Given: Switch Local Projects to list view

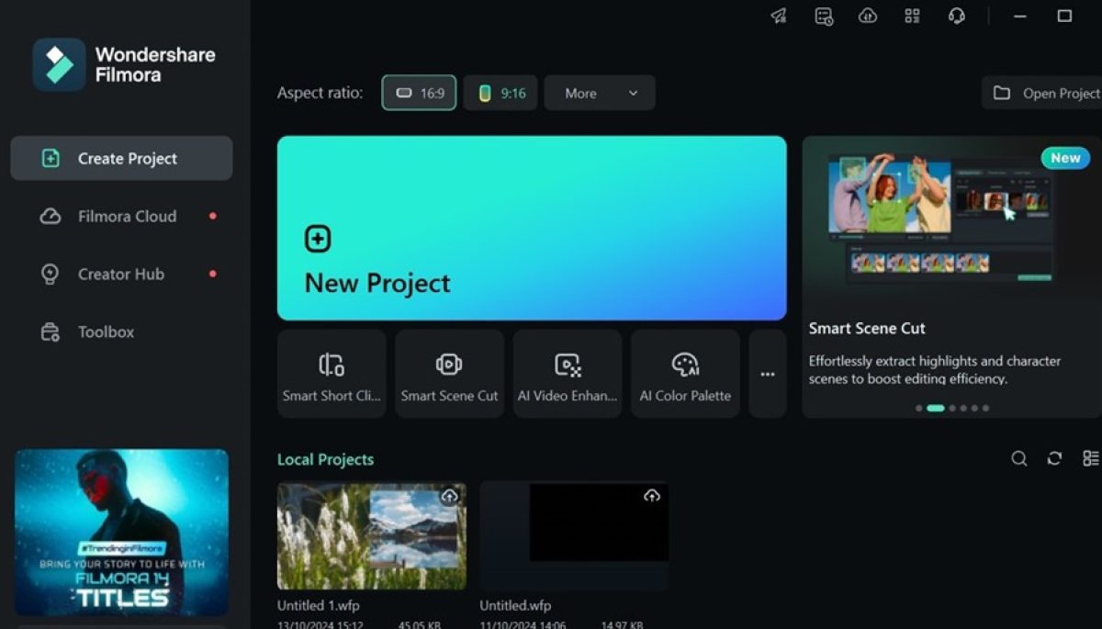Looking at the screenshot, I should tap(1091, 458).
